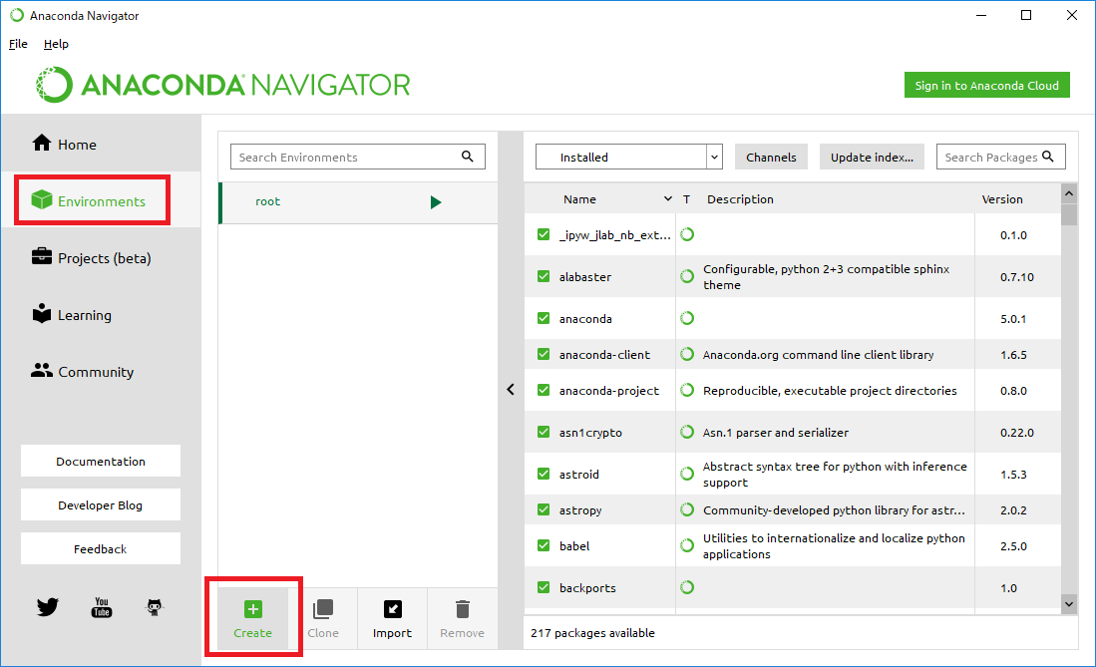Viewport: 1096px width, 667px height.
Task: Click type icon for asn1crypto row
Action: [687, 432]
